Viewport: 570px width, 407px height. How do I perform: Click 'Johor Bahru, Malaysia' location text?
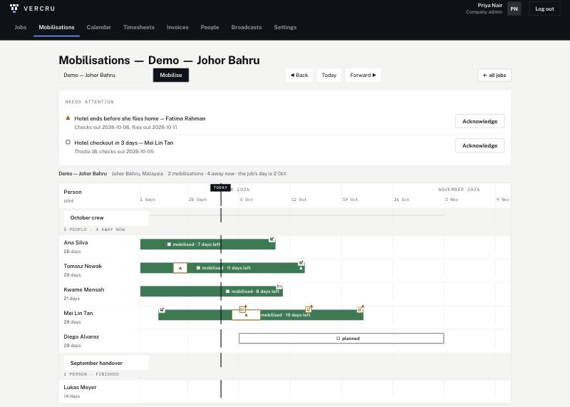138,173
